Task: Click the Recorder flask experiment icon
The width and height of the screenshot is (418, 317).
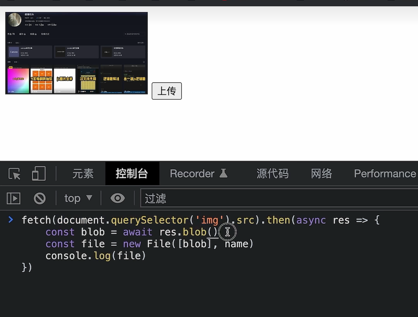Action: 224,173
